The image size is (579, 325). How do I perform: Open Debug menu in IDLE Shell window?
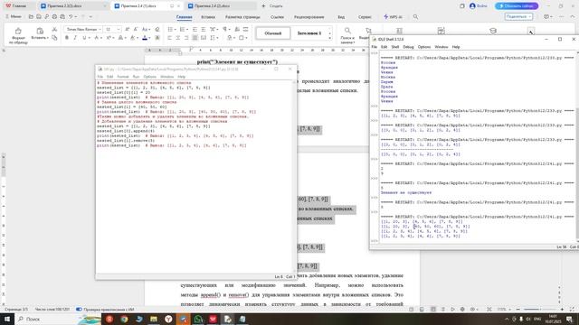[408, 47]
